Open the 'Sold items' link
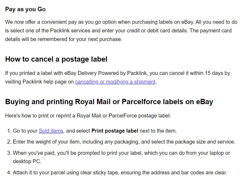251x184 pixels. coord(51,131)
